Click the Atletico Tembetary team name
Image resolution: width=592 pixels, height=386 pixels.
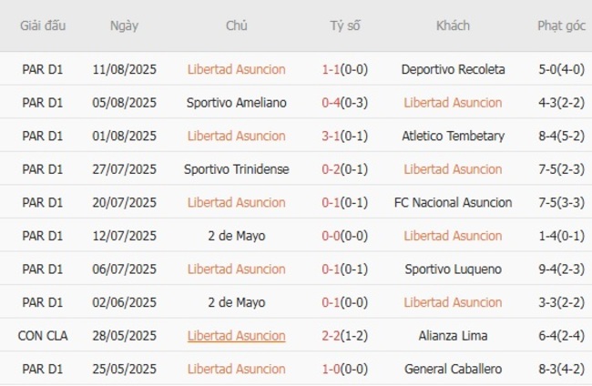coord(453,136)
